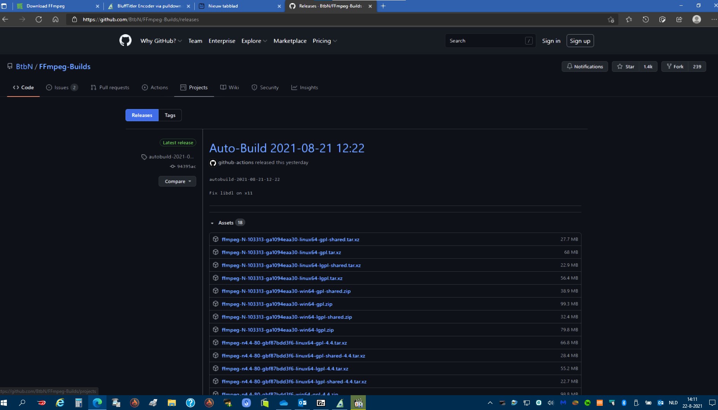Open Windows Start menu
The width and height of the screenshot is (718, 410).
[5, 403]
